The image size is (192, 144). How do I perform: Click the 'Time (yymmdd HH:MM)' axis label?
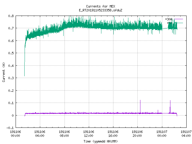point(100,141)
